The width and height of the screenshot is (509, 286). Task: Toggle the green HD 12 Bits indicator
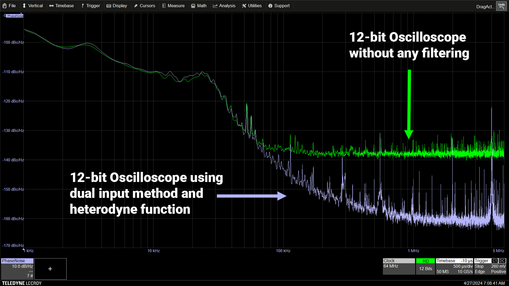[425, 266]
